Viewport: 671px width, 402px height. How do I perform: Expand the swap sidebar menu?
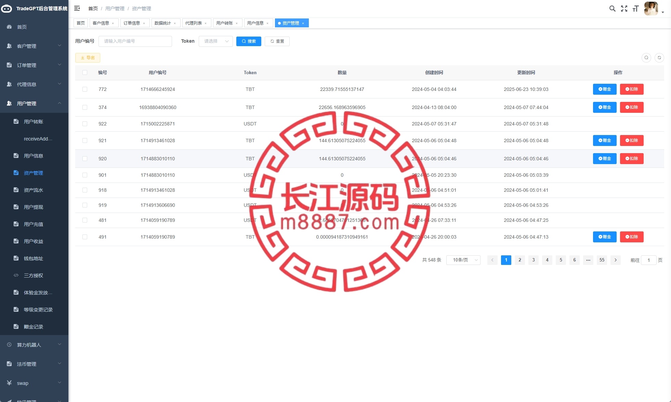coord(34,383)
